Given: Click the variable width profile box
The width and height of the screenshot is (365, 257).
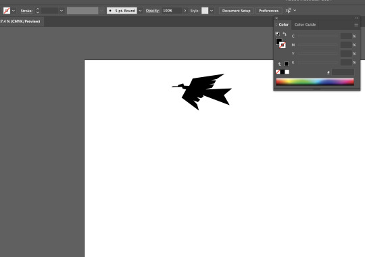Looking at the screenshot, I should click(82, 11).
